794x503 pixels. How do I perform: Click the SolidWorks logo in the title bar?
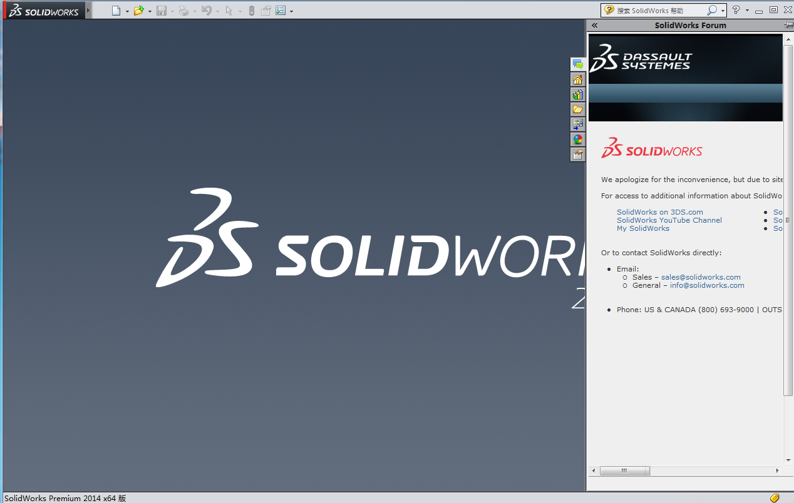44,11
